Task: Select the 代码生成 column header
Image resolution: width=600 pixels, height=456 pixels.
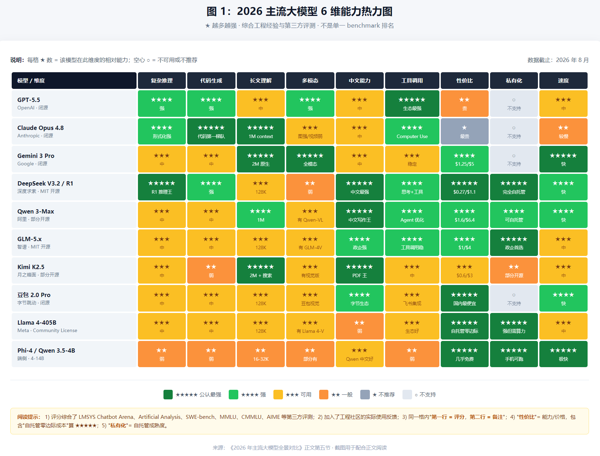Action: tap(211, 81)
